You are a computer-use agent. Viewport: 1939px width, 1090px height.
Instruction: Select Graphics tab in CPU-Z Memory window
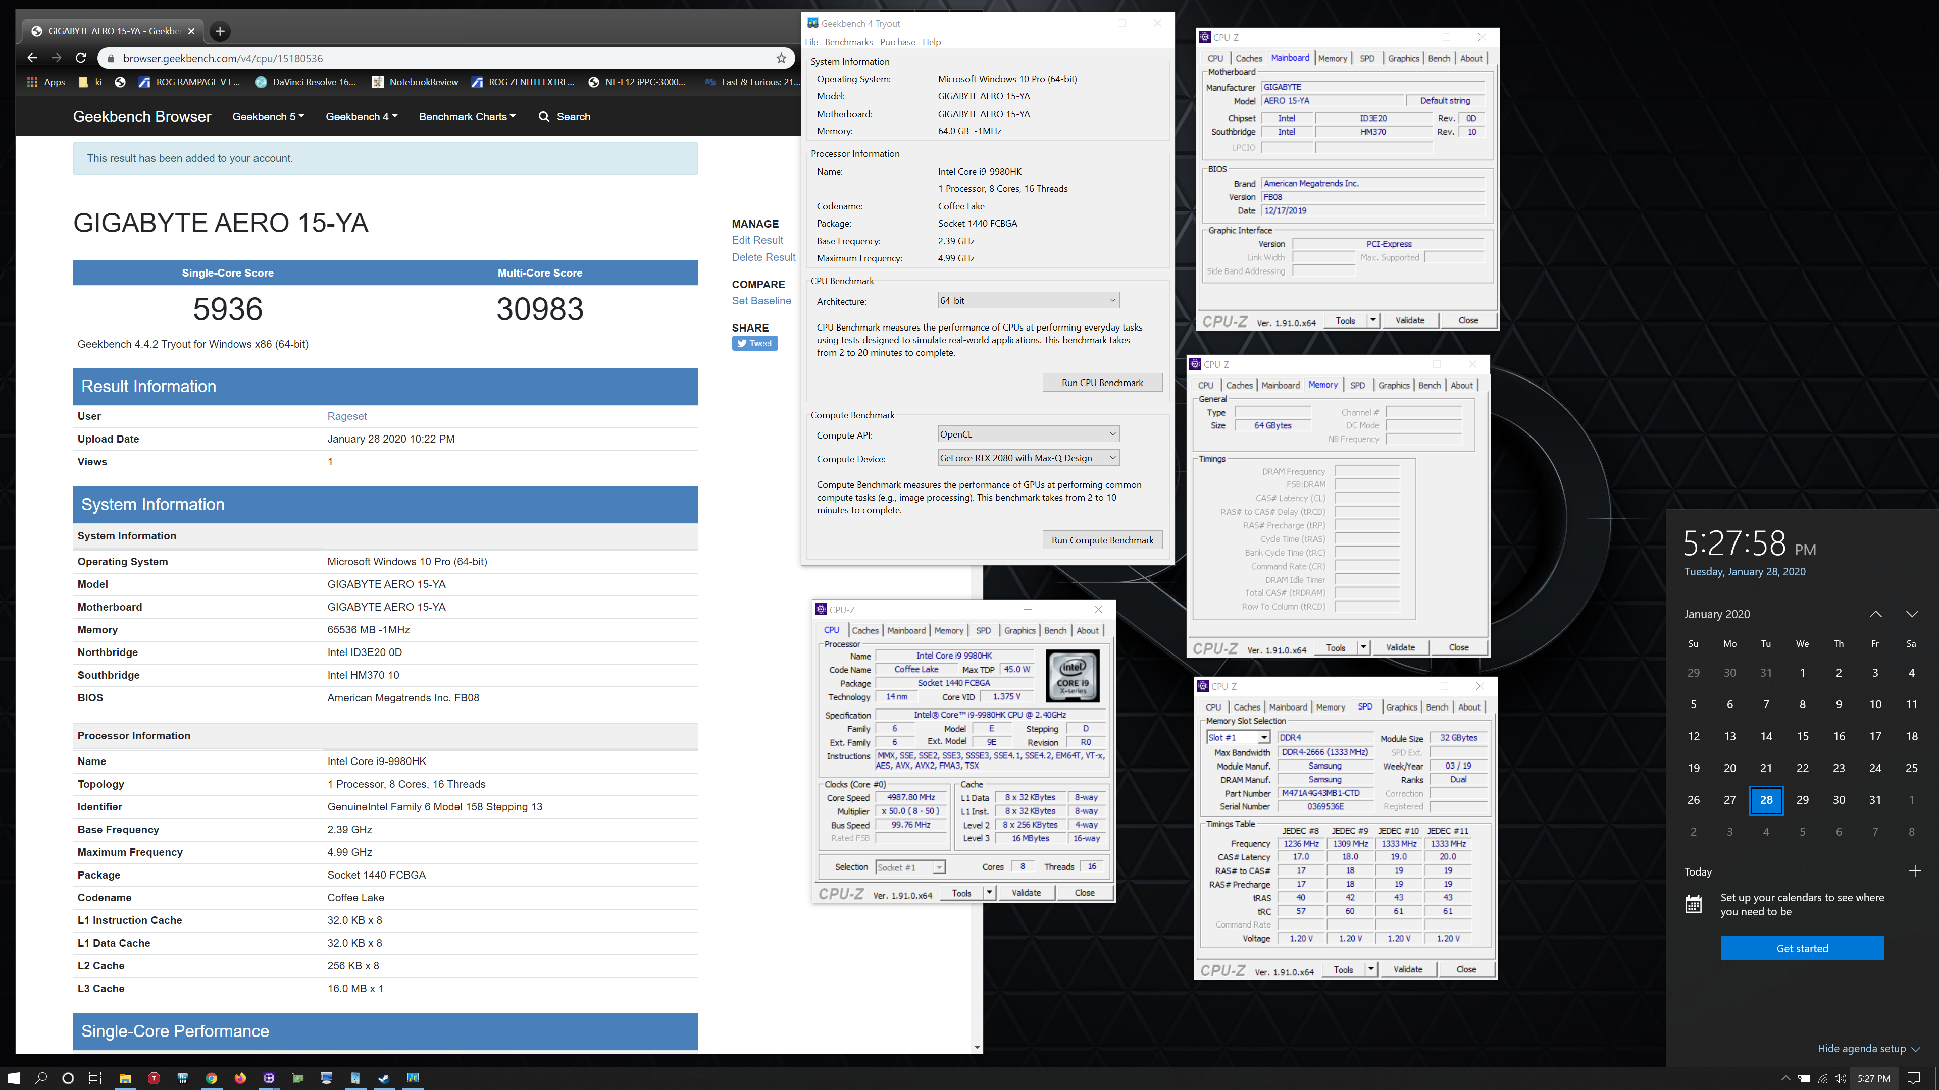tap(1393, 385)
